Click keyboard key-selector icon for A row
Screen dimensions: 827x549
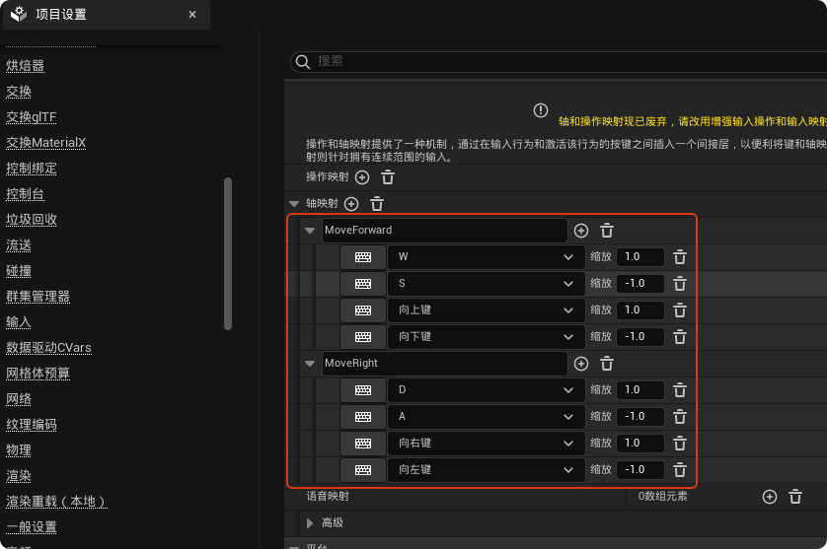pos(363,417)
